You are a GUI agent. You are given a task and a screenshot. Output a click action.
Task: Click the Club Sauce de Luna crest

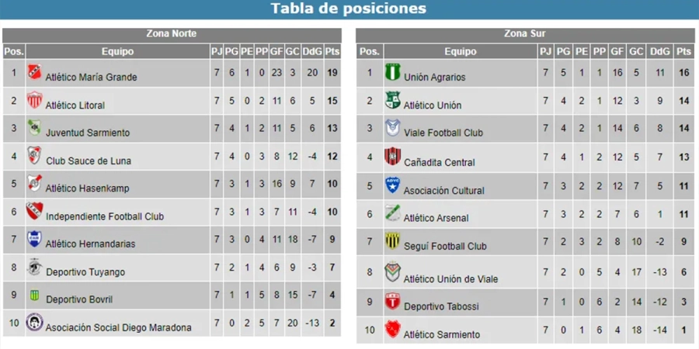click(x=34, y=156)
